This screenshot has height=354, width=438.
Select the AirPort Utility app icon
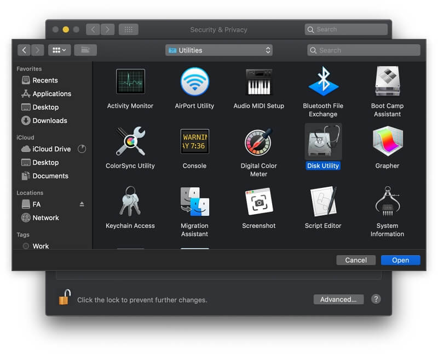click(x=195, y=81)
